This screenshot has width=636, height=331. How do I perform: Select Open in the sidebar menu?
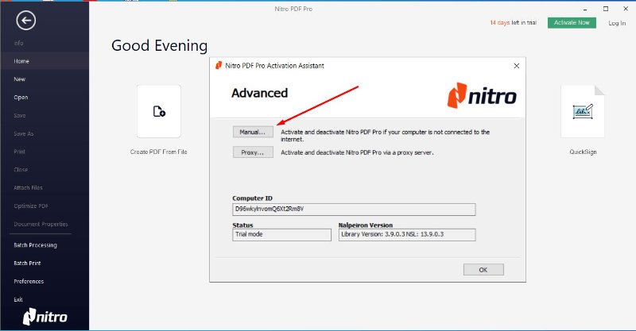[21, 98]
